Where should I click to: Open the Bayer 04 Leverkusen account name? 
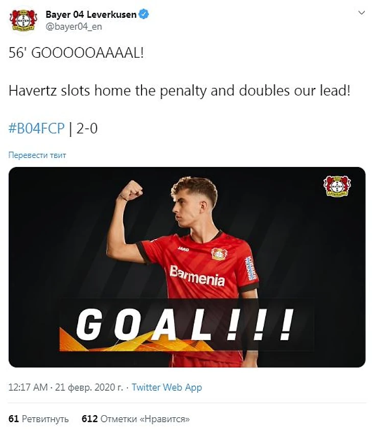(91, 14)
